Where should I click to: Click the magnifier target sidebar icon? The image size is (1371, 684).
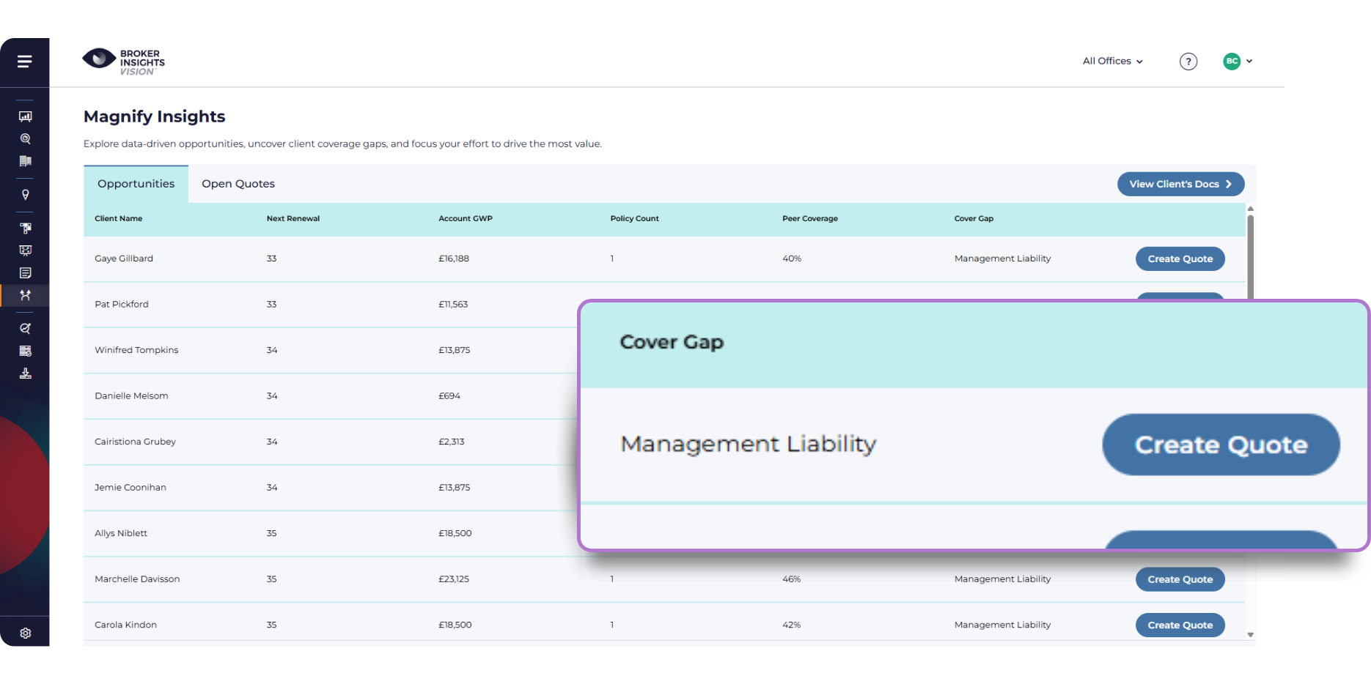(x=25, y=138)
